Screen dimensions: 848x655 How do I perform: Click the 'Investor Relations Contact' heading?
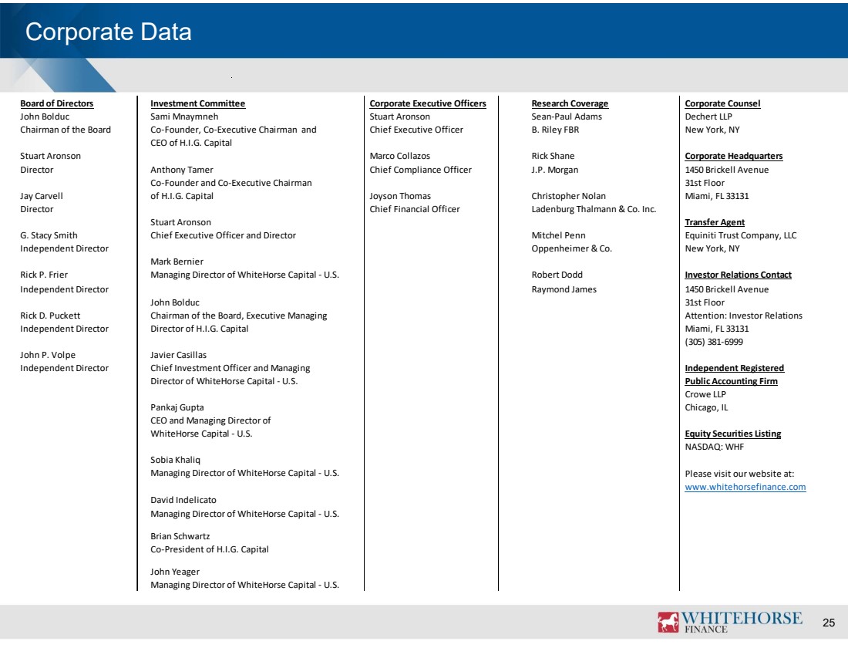(x=739, y=275)
